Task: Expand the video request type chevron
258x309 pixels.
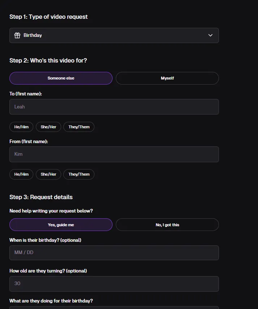Action: pos(211,35)
